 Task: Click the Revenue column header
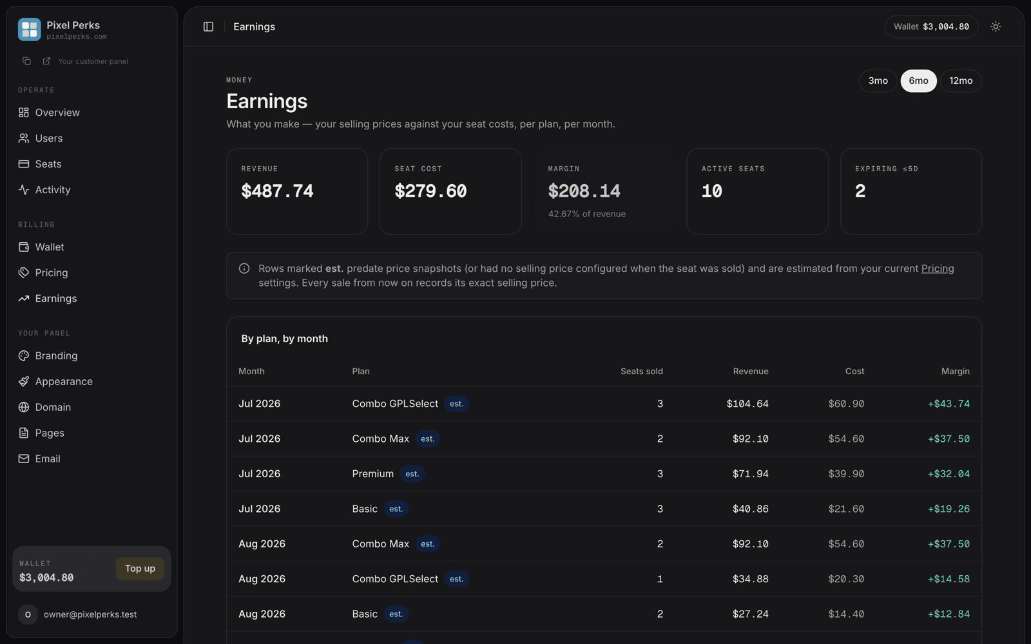[x=751, y=371]
